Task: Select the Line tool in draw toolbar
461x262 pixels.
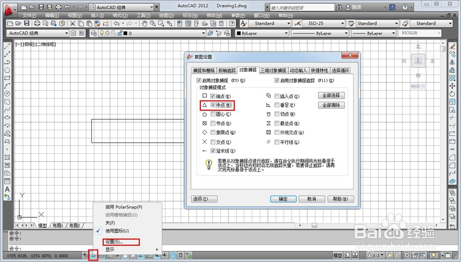Action: click(7, 46)
